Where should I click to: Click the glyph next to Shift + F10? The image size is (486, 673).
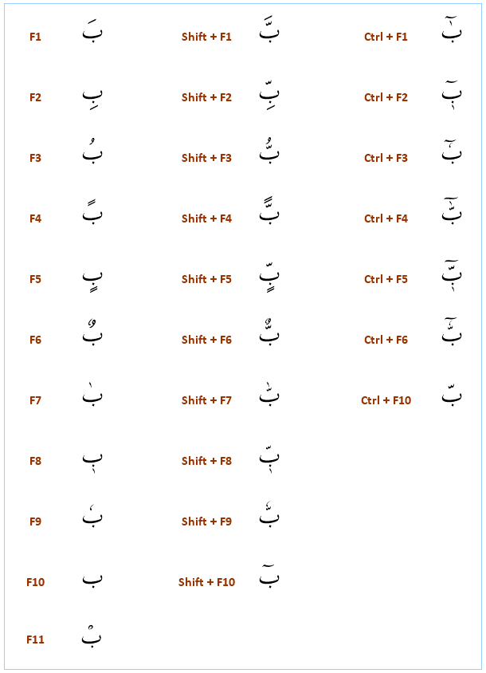270,577
